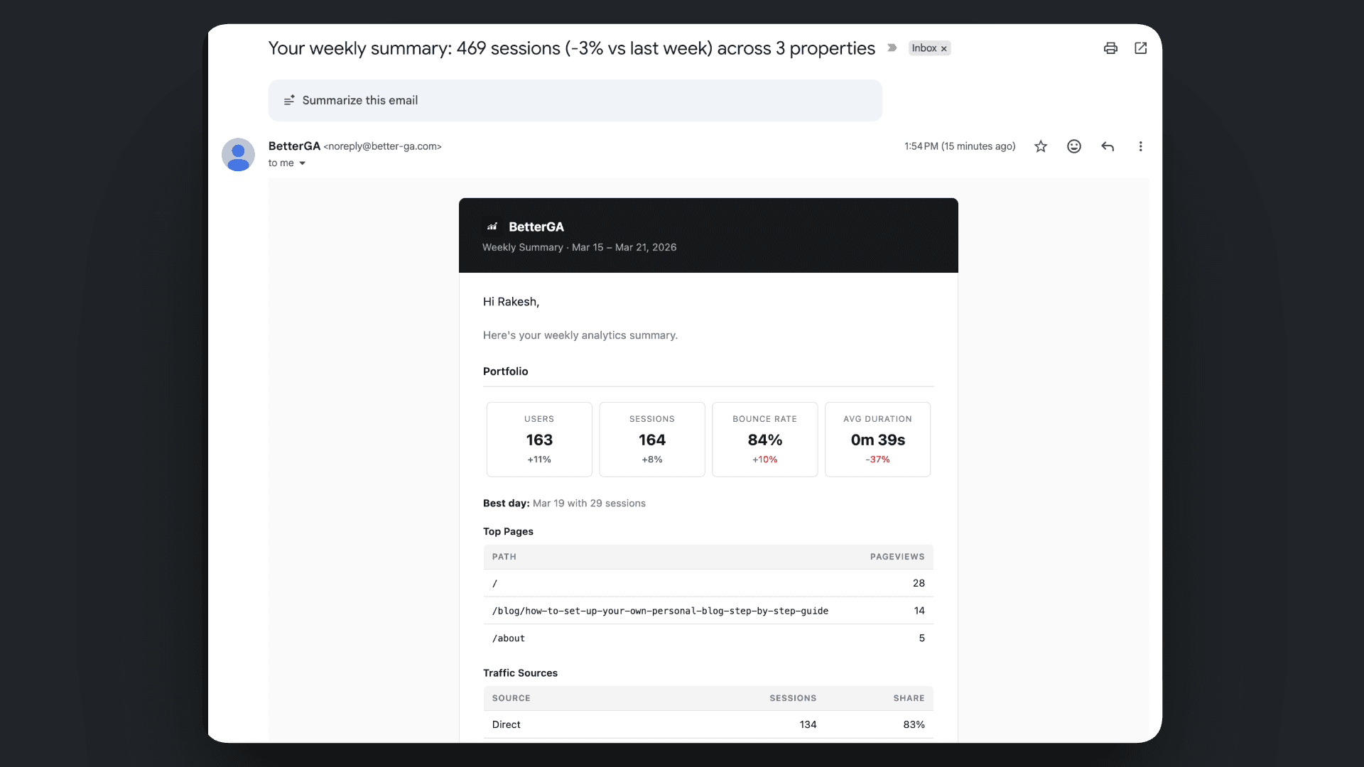Reply using the reply arrow icon

[x=1108, y=146]
